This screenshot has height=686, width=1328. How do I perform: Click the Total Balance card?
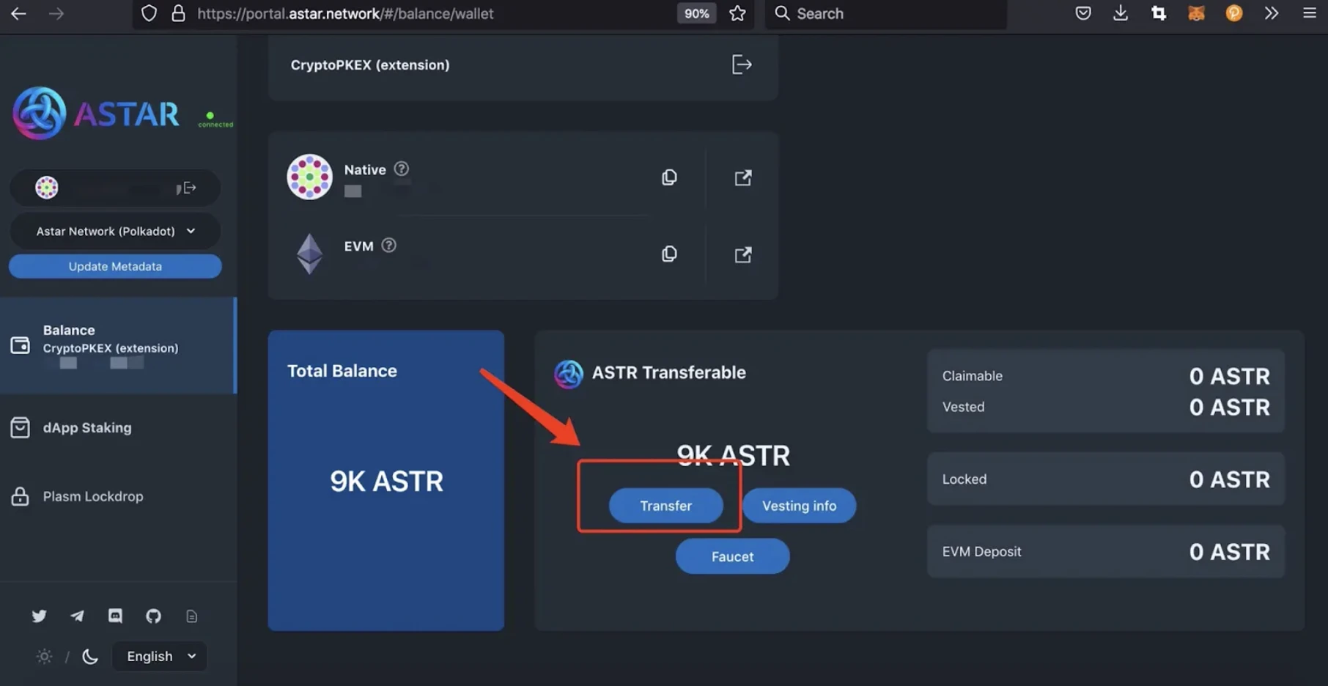pyautogui.click(x=386, y=480)
